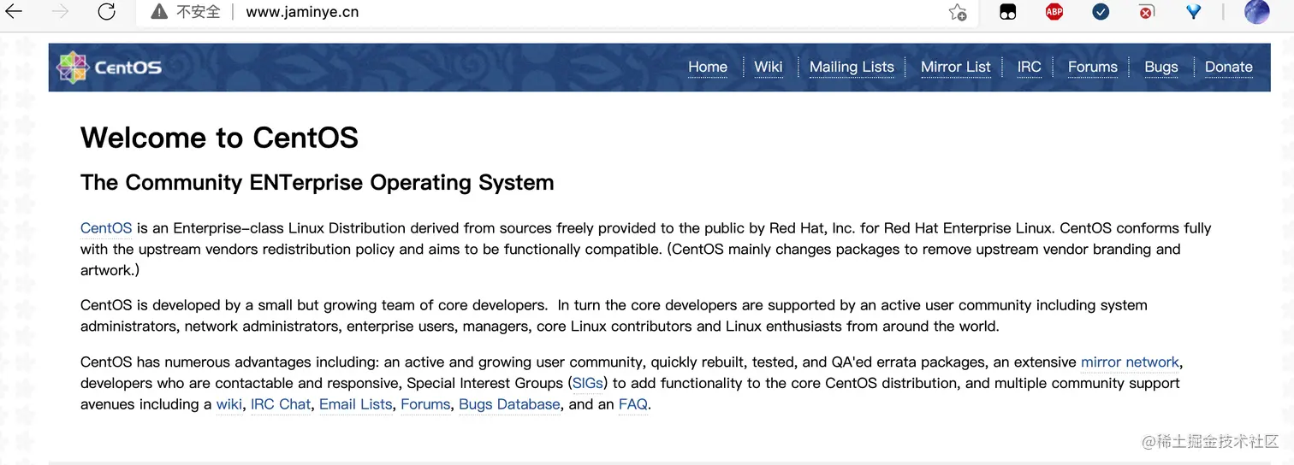Follow the mirror network link
The width and height of the screenshot is (1294, 465).
1130,362
